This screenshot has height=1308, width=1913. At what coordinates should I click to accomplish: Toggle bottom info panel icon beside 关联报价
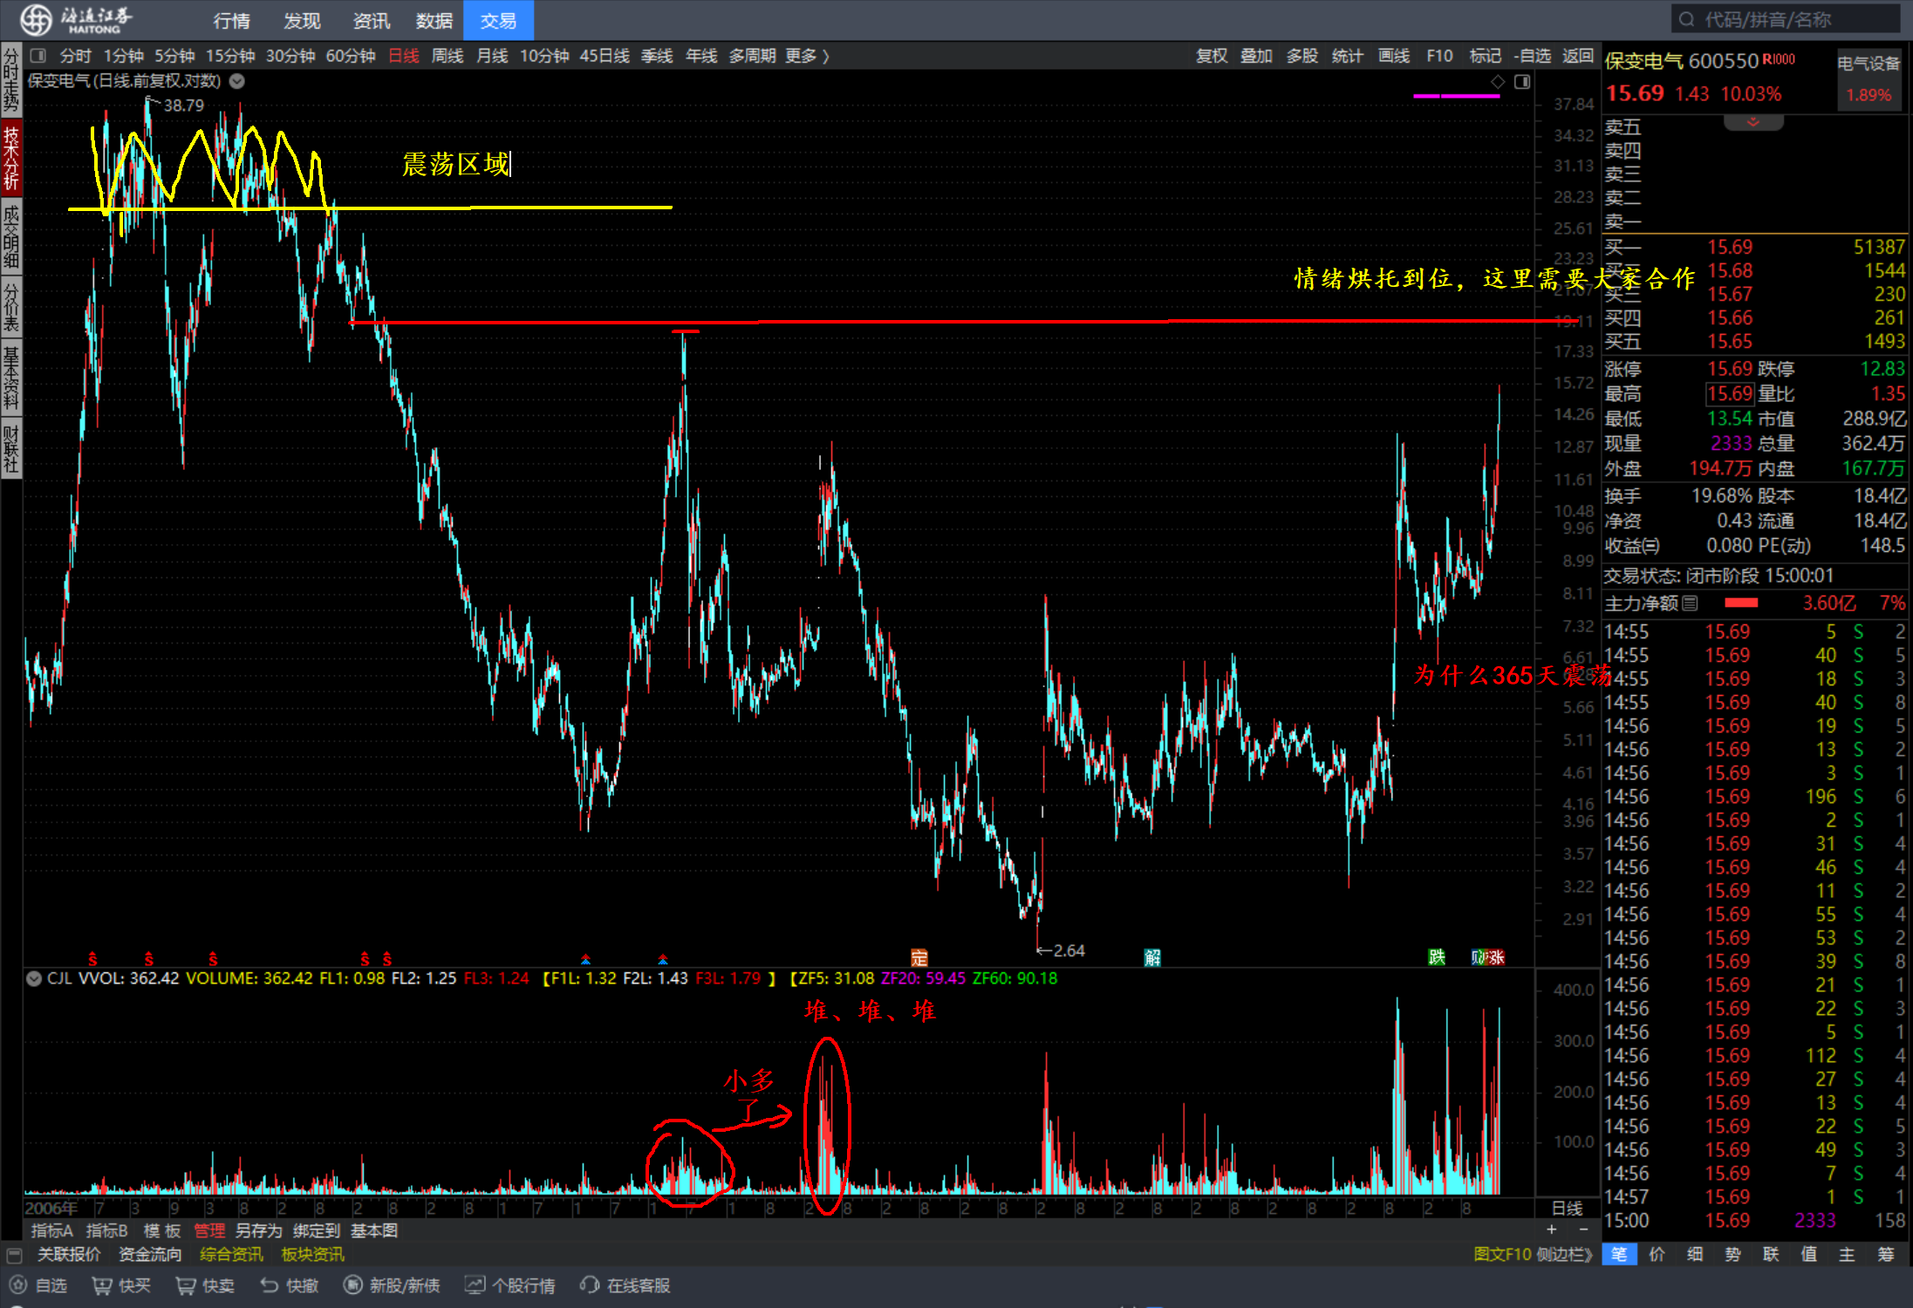tap(14, 1255)
